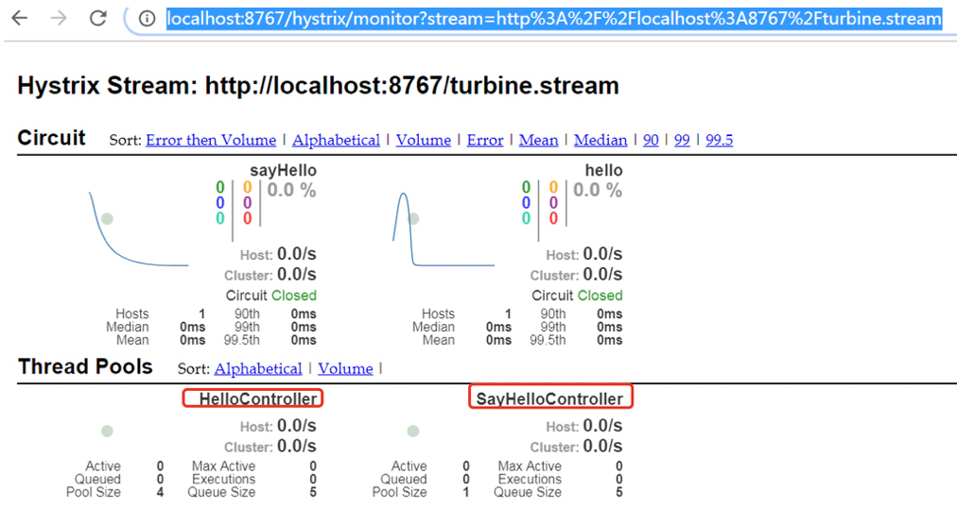Sort circuits by 99th percentile link
The image size is (974, 508).
682,140
